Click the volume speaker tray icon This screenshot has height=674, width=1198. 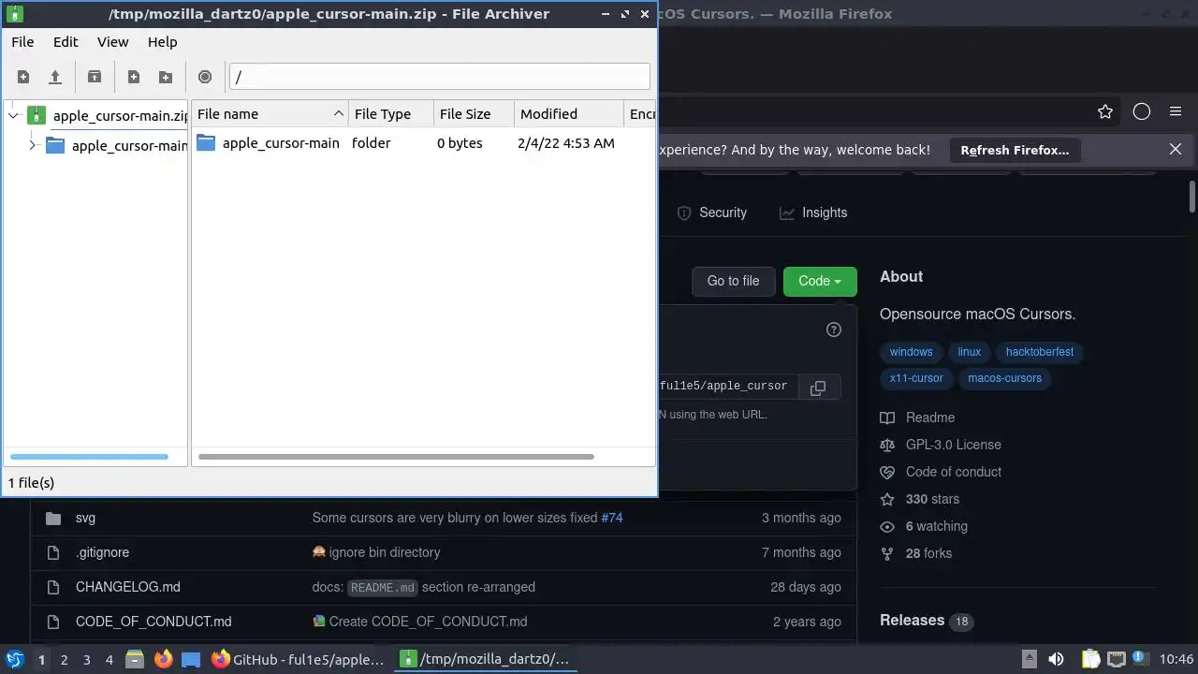(1056, 659)
